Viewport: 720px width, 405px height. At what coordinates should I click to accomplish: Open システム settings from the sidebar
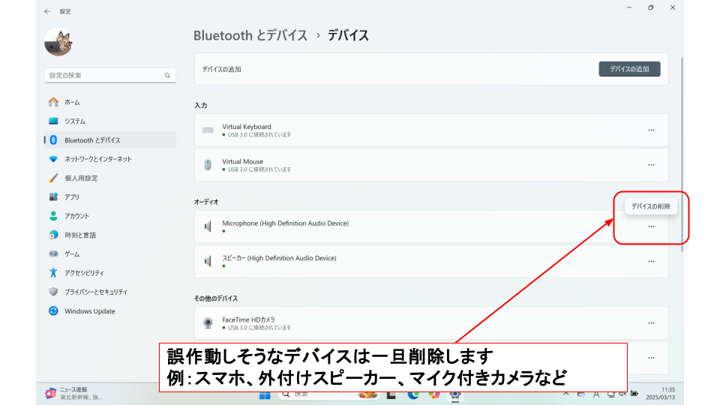click(x=74, y=121)
